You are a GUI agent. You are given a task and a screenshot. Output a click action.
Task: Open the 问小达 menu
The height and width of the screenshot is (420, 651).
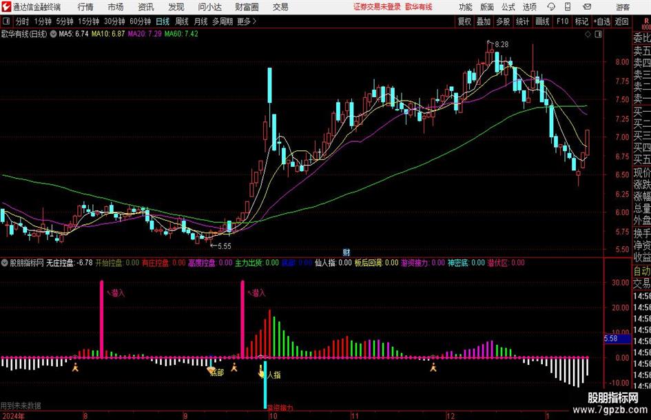[x=209, y=7]
